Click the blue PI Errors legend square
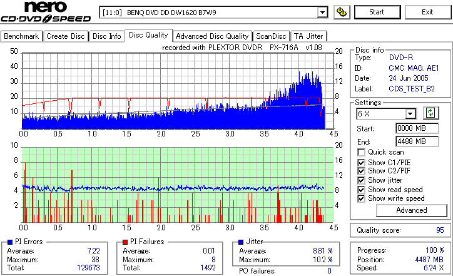 [10, 242]
